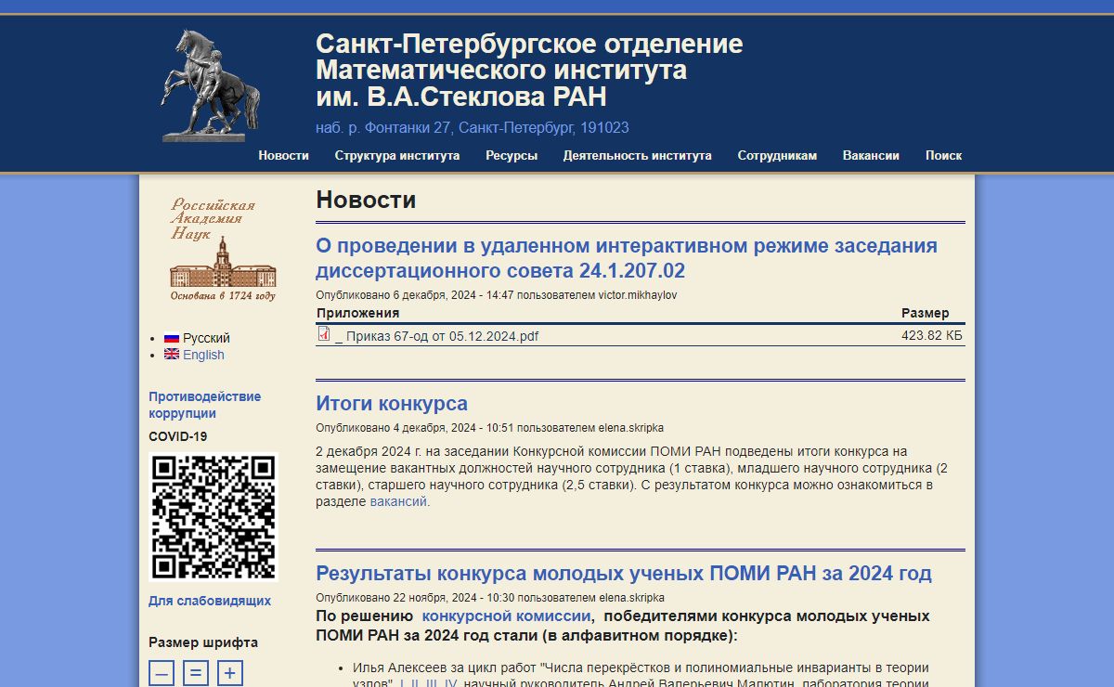Follow the конкурсной комиссии link
Viewport: 1114px width, 687px height.
[x=506, y=616]
